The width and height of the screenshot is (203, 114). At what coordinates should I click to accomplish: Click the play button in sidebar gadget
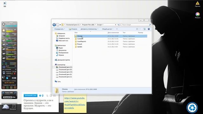pos(7,78)
